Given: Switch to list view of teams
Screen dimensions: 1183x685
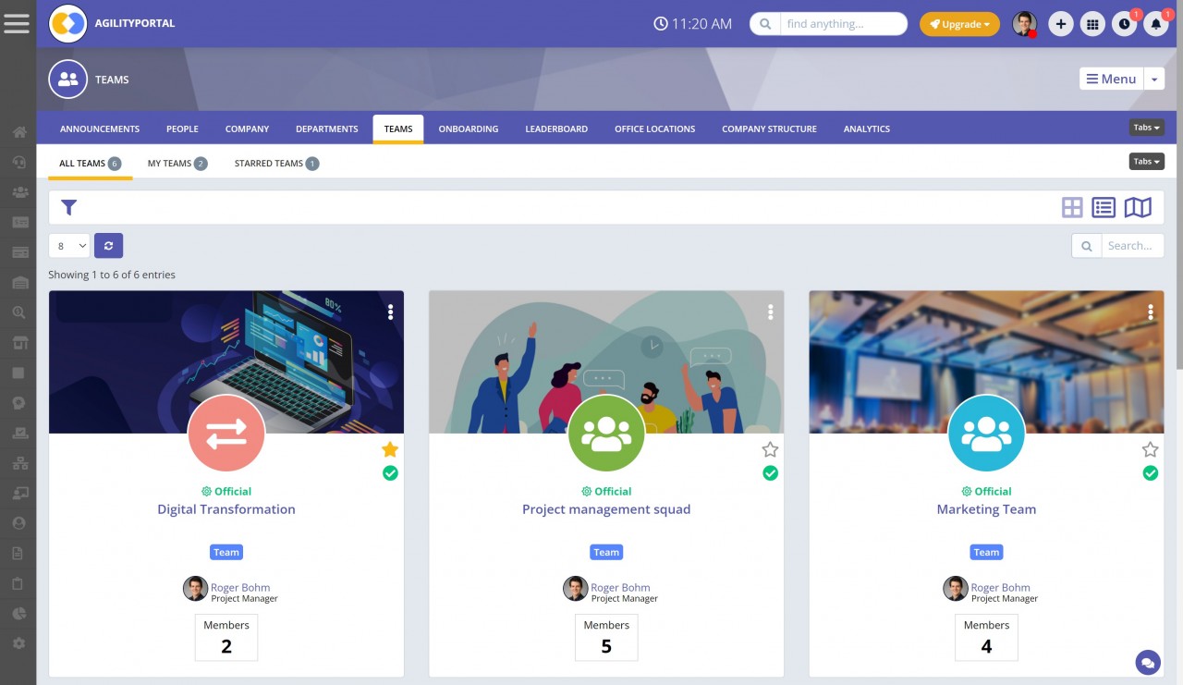Looking at the screenshot, I should 1104,207.
